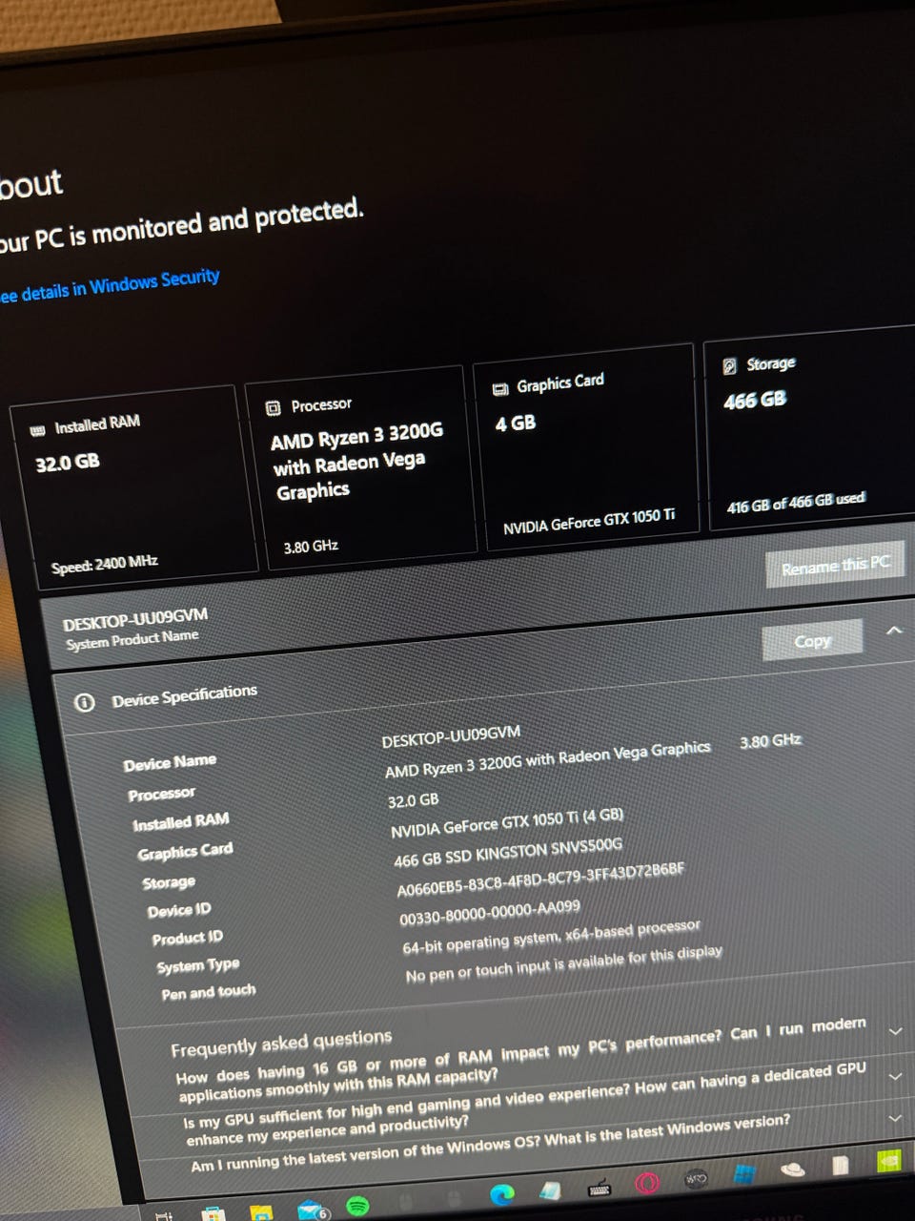Select the Graphics Card 4 GB card

point(586,447)
